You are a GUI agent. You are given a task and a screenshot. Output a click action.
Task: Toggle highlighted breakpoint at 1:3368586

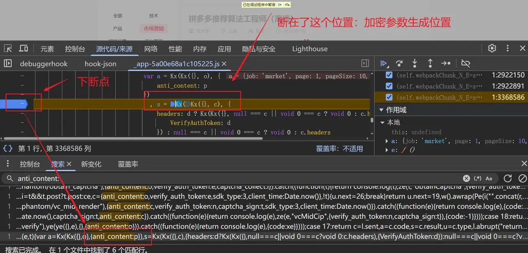(x=389, y=97)
